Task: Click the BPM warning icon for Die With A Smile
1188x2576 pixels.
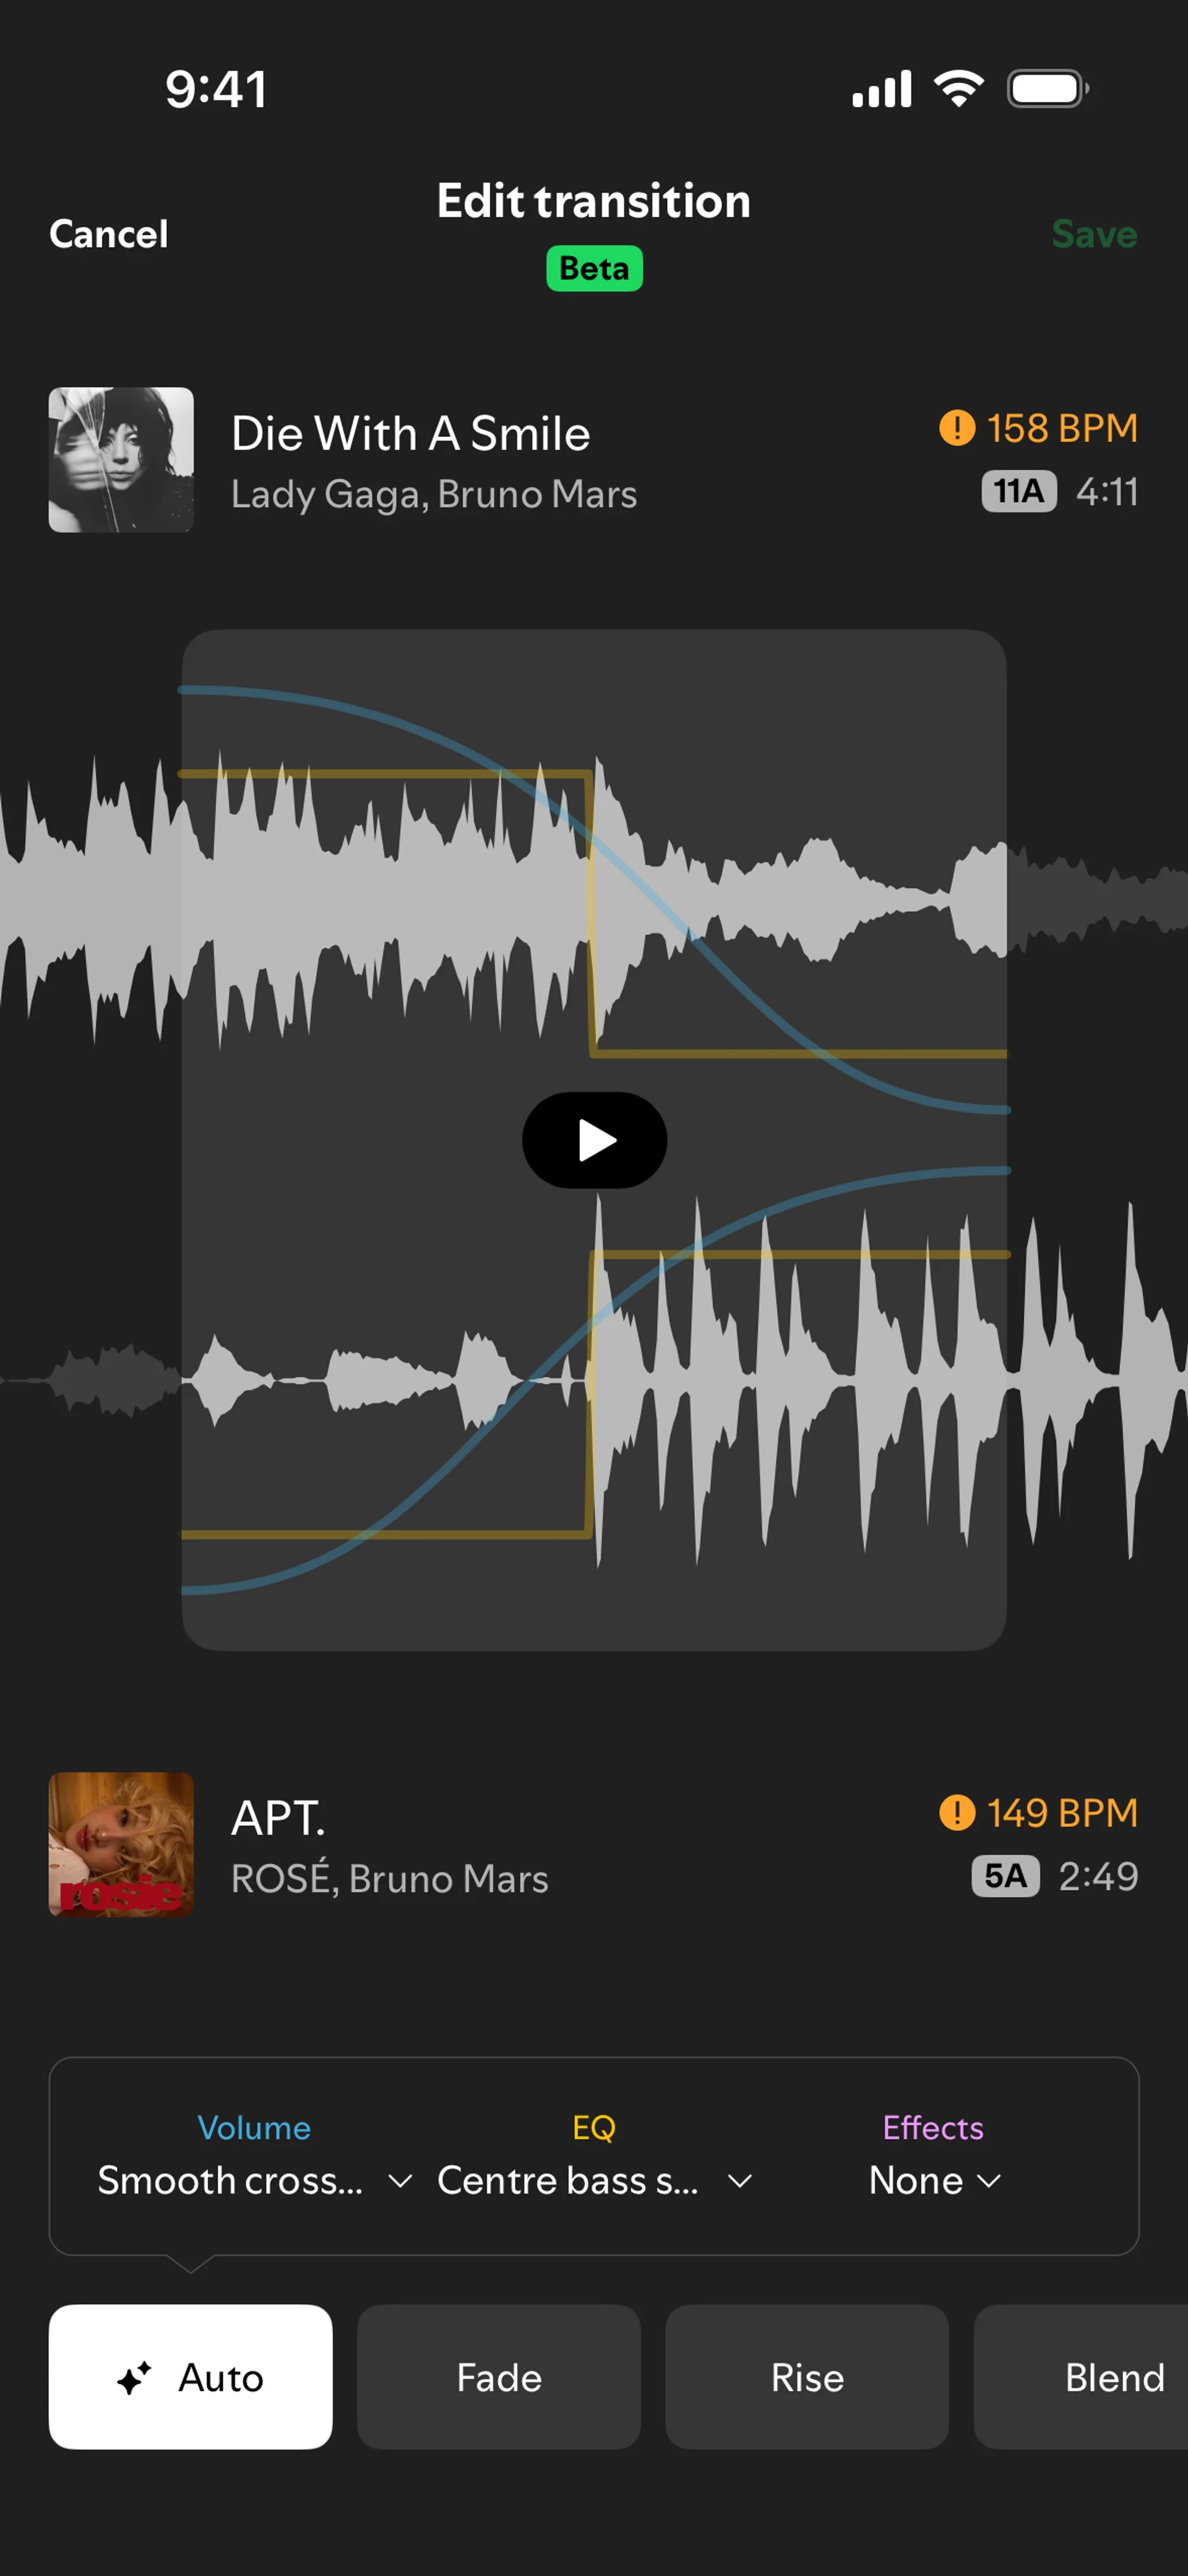Action: pyautogui.click(x=957, y=428)
